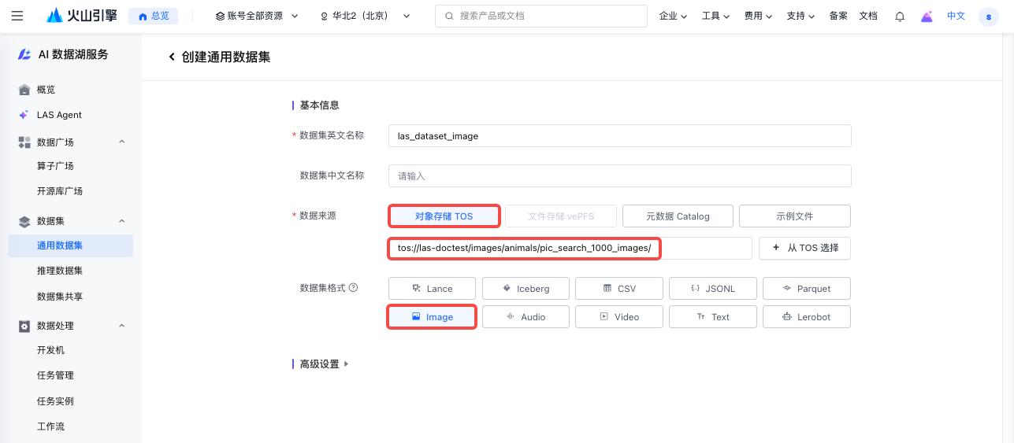Expand the 高级设置 section
The width and height of the screenshot is (1014, 443).
(324, 364)
